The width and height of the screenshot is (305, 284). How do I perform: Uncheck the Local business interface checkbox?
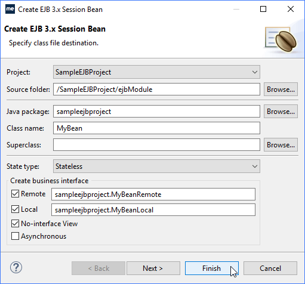point(15,209)
